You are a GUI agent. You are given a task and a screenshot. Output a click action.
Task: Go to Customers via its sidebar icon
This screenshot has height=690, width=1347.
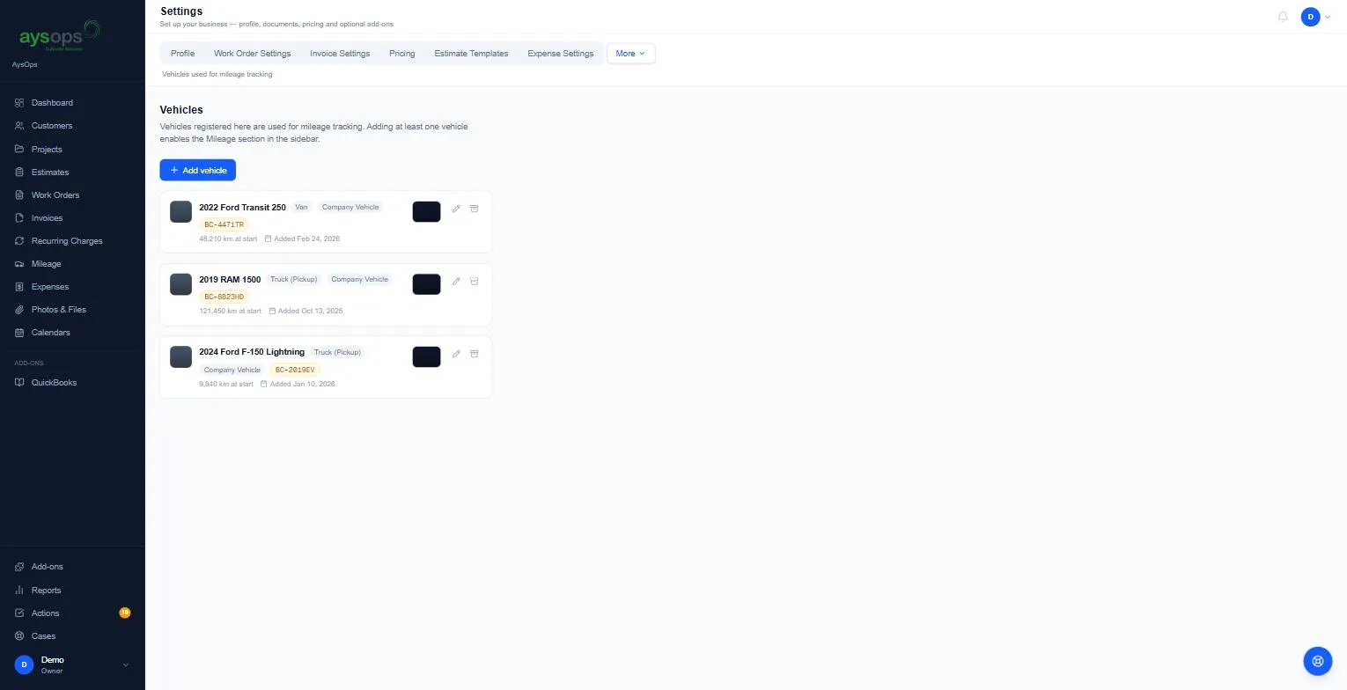pyautogui.click(x=19, y=126)
